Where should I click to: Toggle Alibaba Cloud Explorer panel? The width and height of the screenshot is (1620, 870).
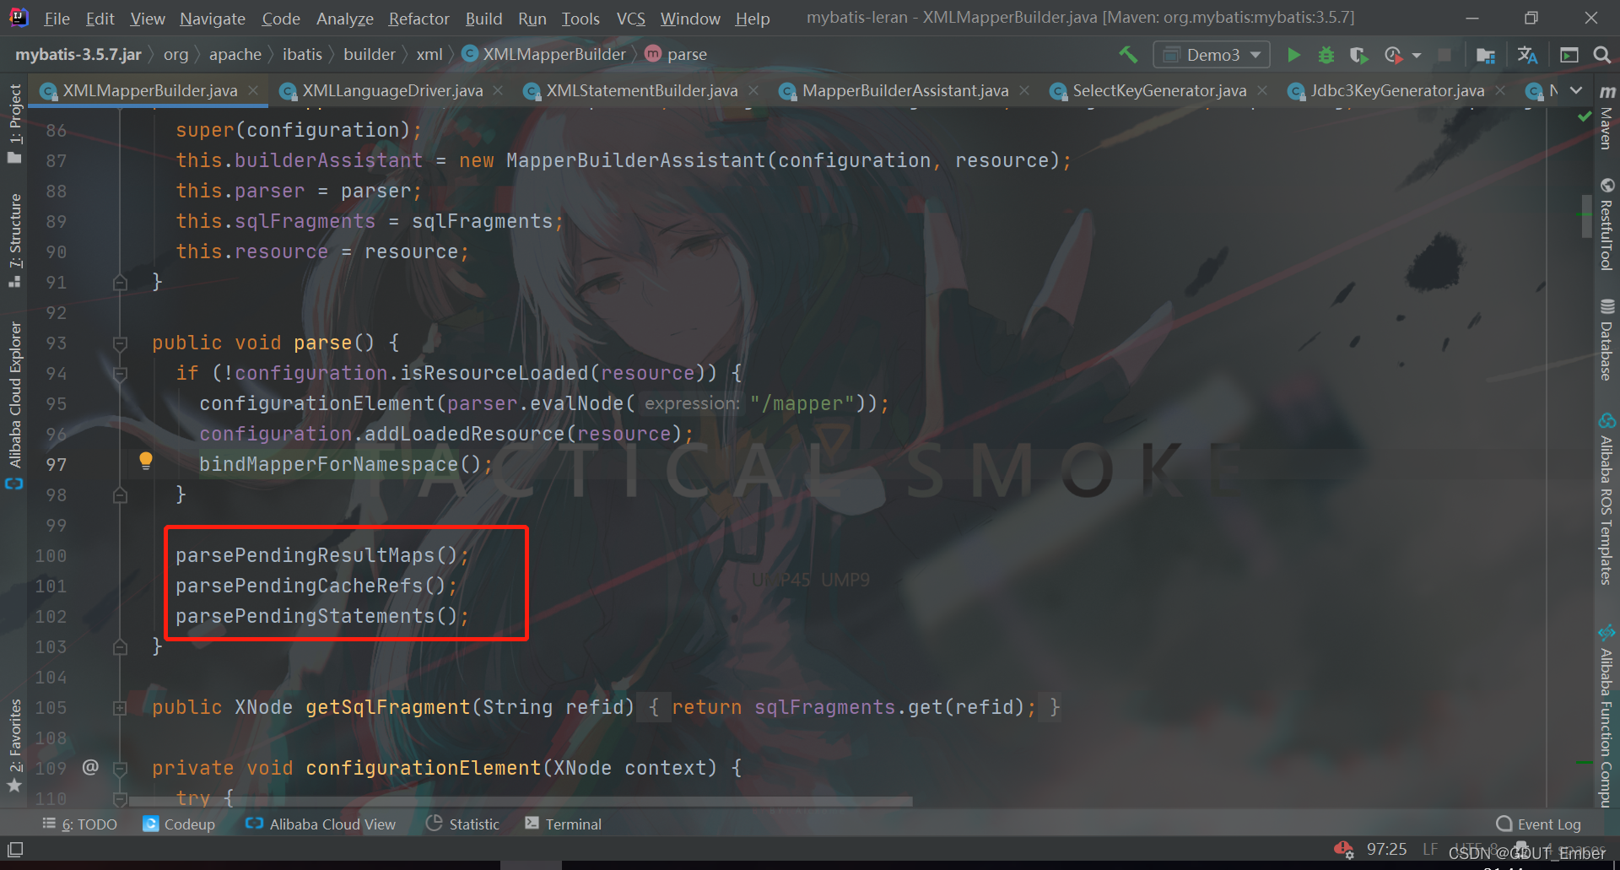14,405
